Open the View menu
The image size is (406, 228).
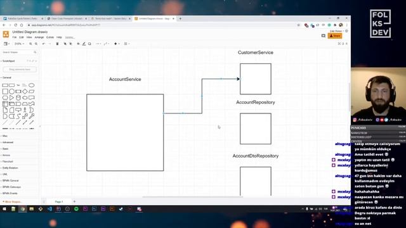[x=29, y=37]
